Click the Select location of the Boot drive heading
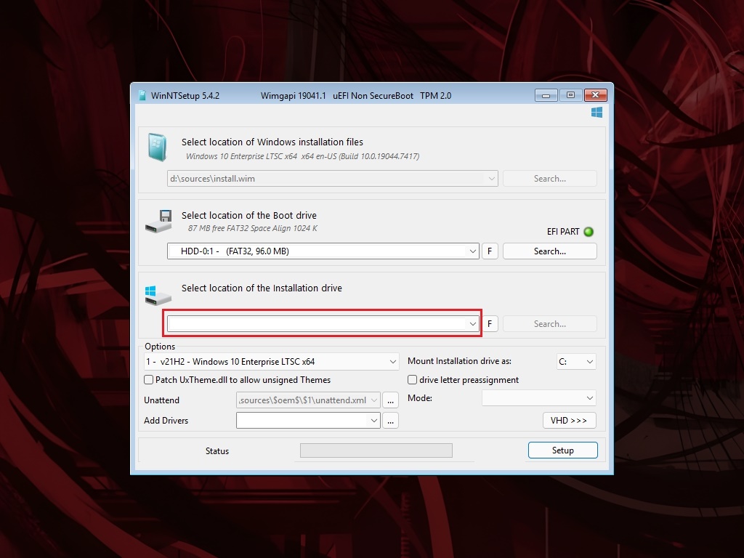 pyautogui.click(x=249, y=215)
